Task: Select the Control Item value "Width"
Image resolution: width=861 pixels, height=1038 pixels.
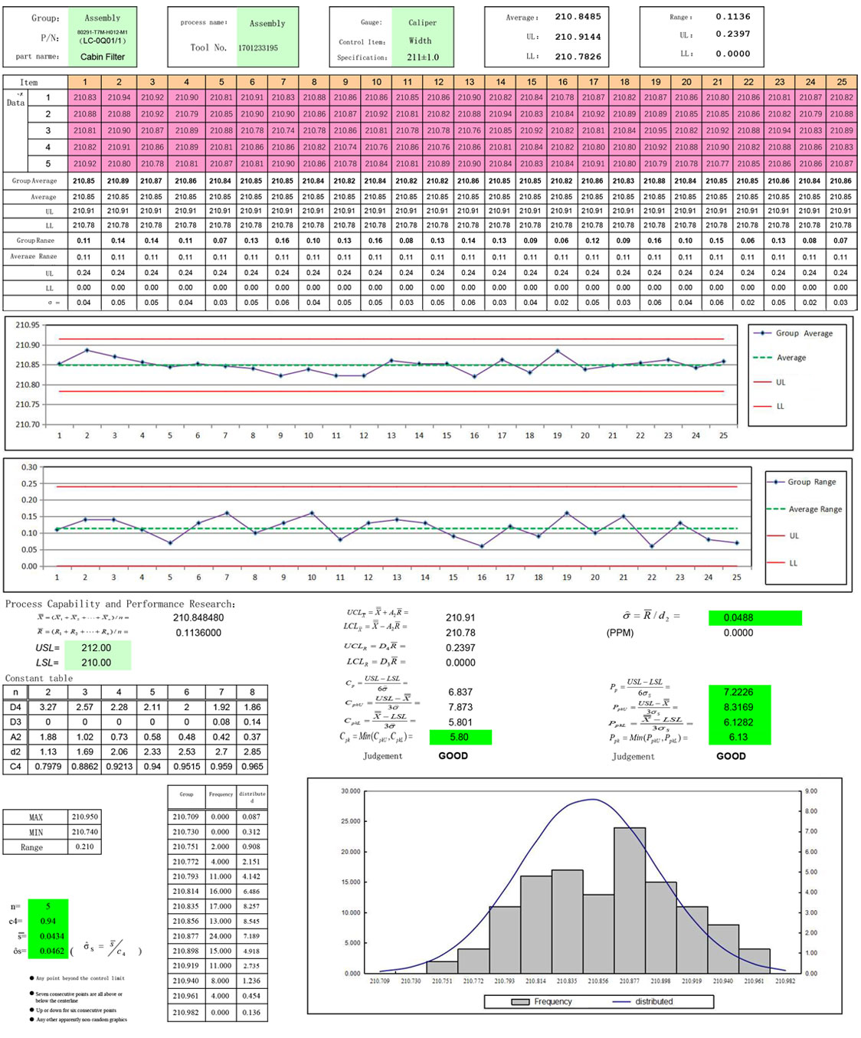Action: [x=421, y=41]
